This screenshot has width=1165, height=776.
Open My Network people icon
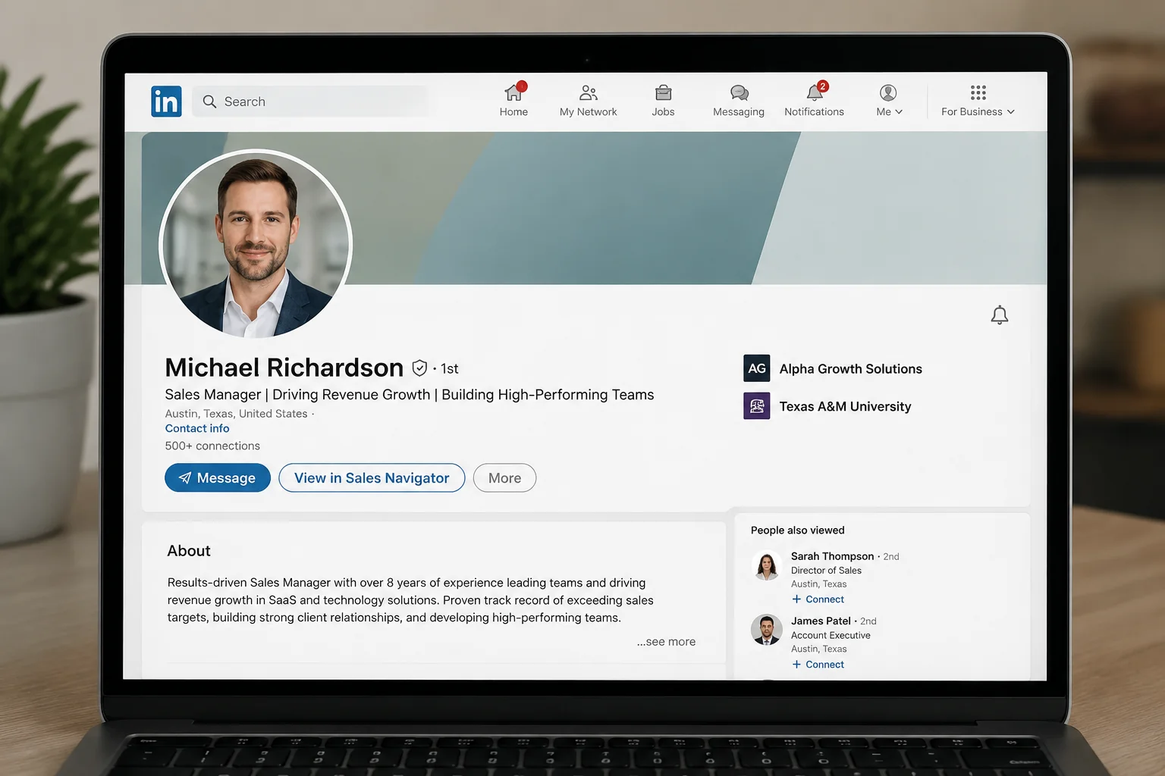point(588,93)
